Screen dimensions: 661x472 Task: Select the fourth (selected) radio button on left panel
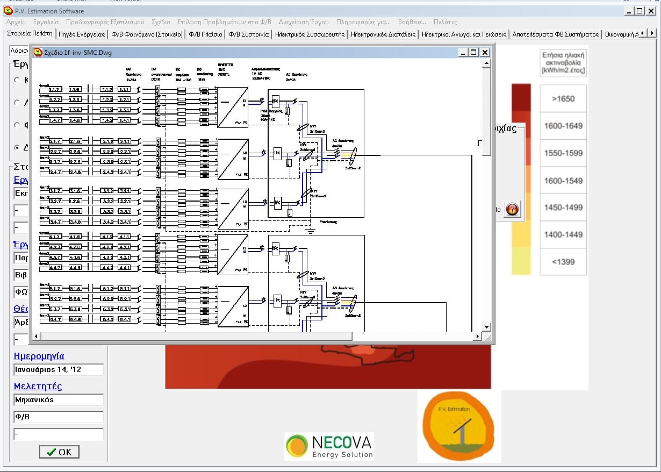17,147
